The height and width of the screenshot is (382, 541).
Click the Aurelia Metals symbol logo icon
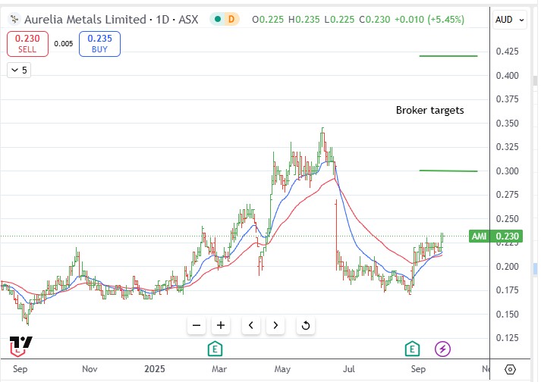tap(14, 19)
